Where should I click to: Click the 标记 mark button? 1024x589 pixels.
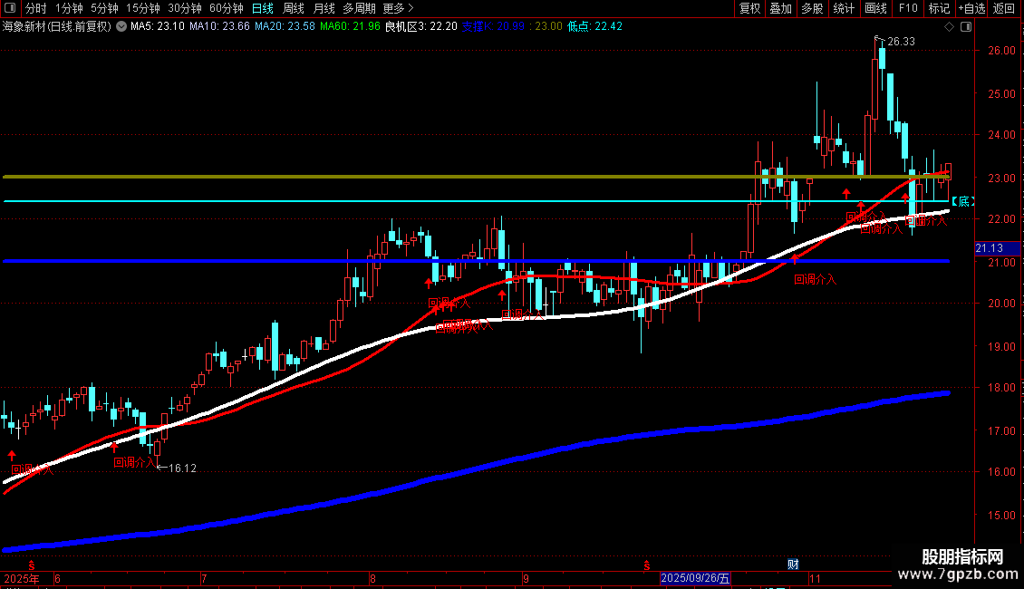point(939,8)
